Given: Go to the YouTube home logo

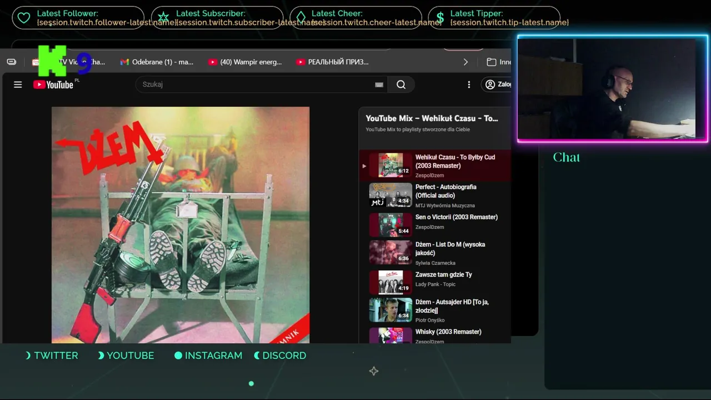Looking at the screenshot, I should click(x=53, y=84).
